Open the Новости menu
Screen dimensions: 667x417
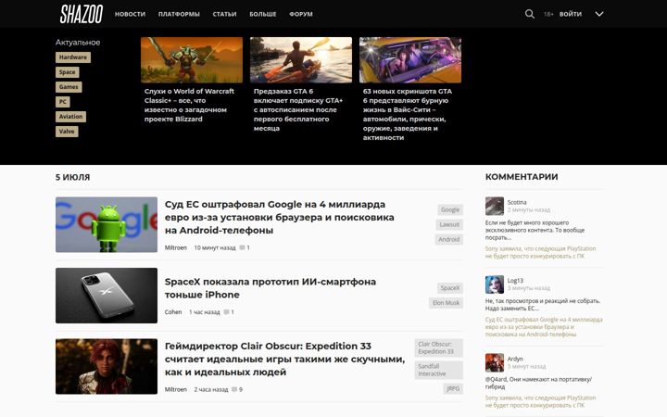131,14
